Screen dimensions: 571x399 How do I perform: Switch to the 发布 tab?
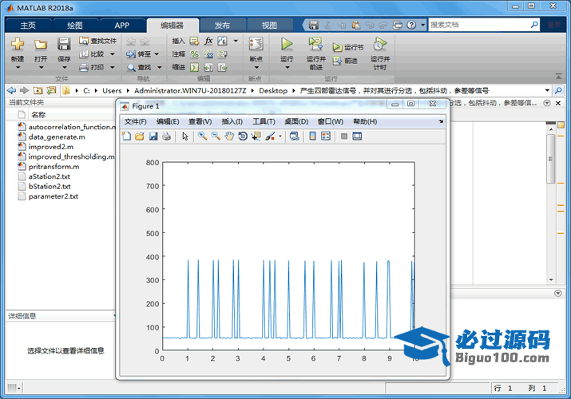(222, 25)
